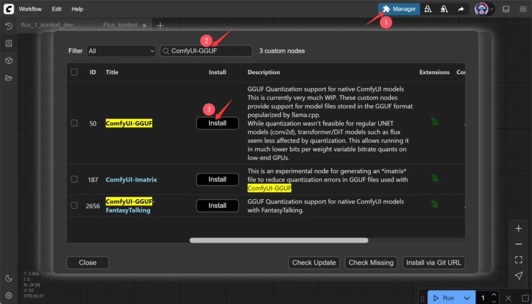The image size is (532, 304).
Task: Click the fit view icon
Action: pyautogui.click(x=518, y=260)
